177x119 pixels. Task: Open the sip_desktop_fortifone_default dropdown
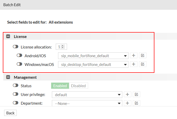tap(93, 64)
